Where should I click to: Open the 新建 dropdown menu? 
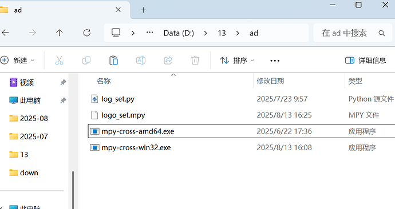pyautogui.click(x=18, y=61)
